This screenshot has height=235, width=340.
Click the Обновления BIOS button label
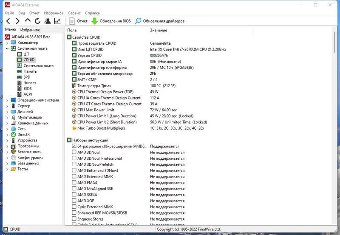[x=115, y=21]
